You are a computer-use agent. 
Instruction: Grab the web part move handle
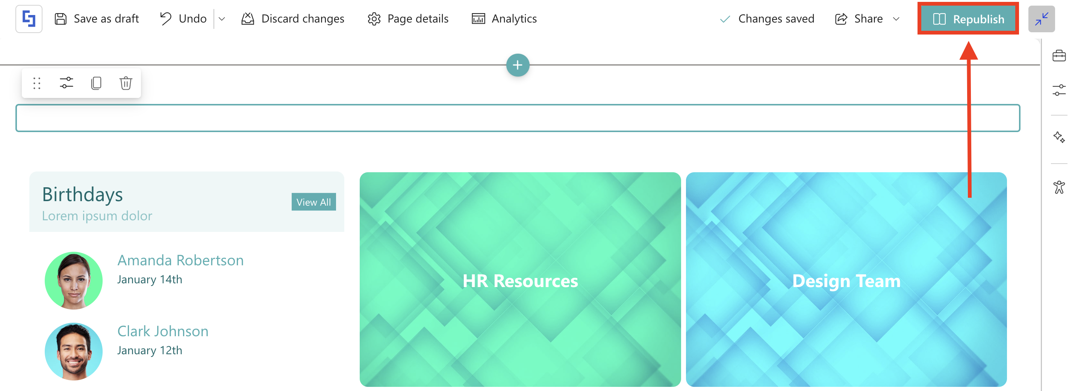click(x=36, y=83)
